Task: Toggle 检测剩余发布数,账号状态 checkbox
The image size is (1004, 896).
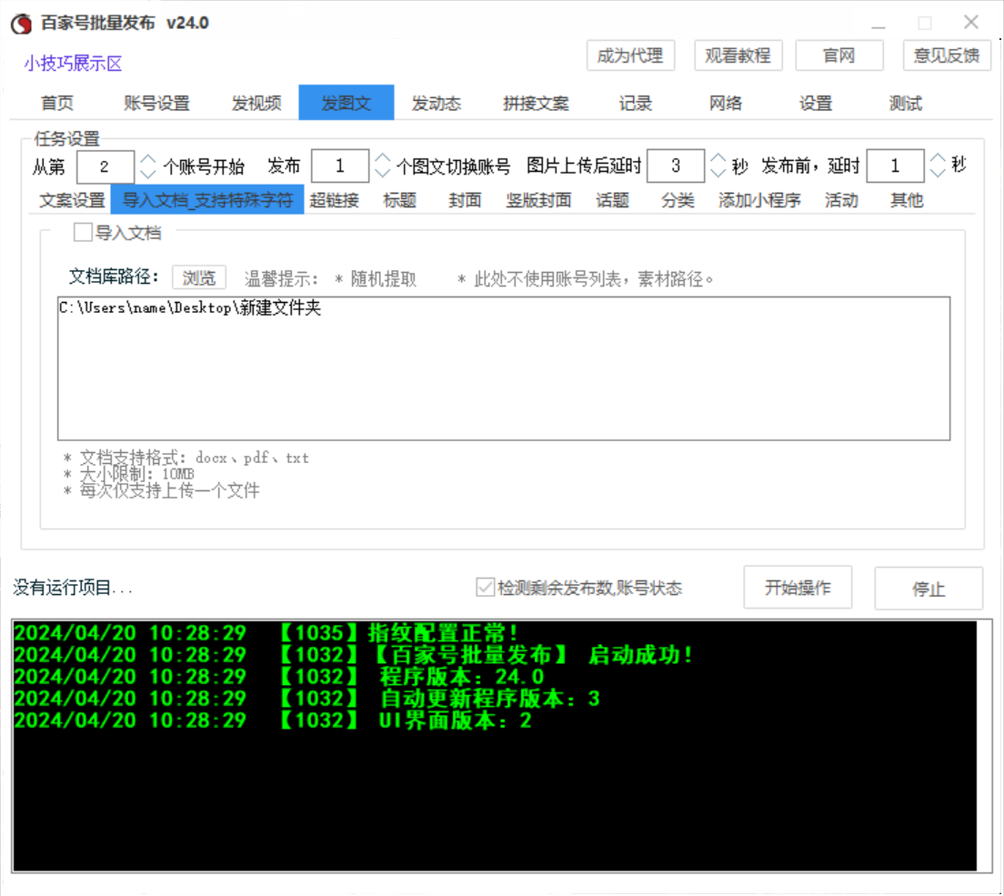Action: pos(485,588)
